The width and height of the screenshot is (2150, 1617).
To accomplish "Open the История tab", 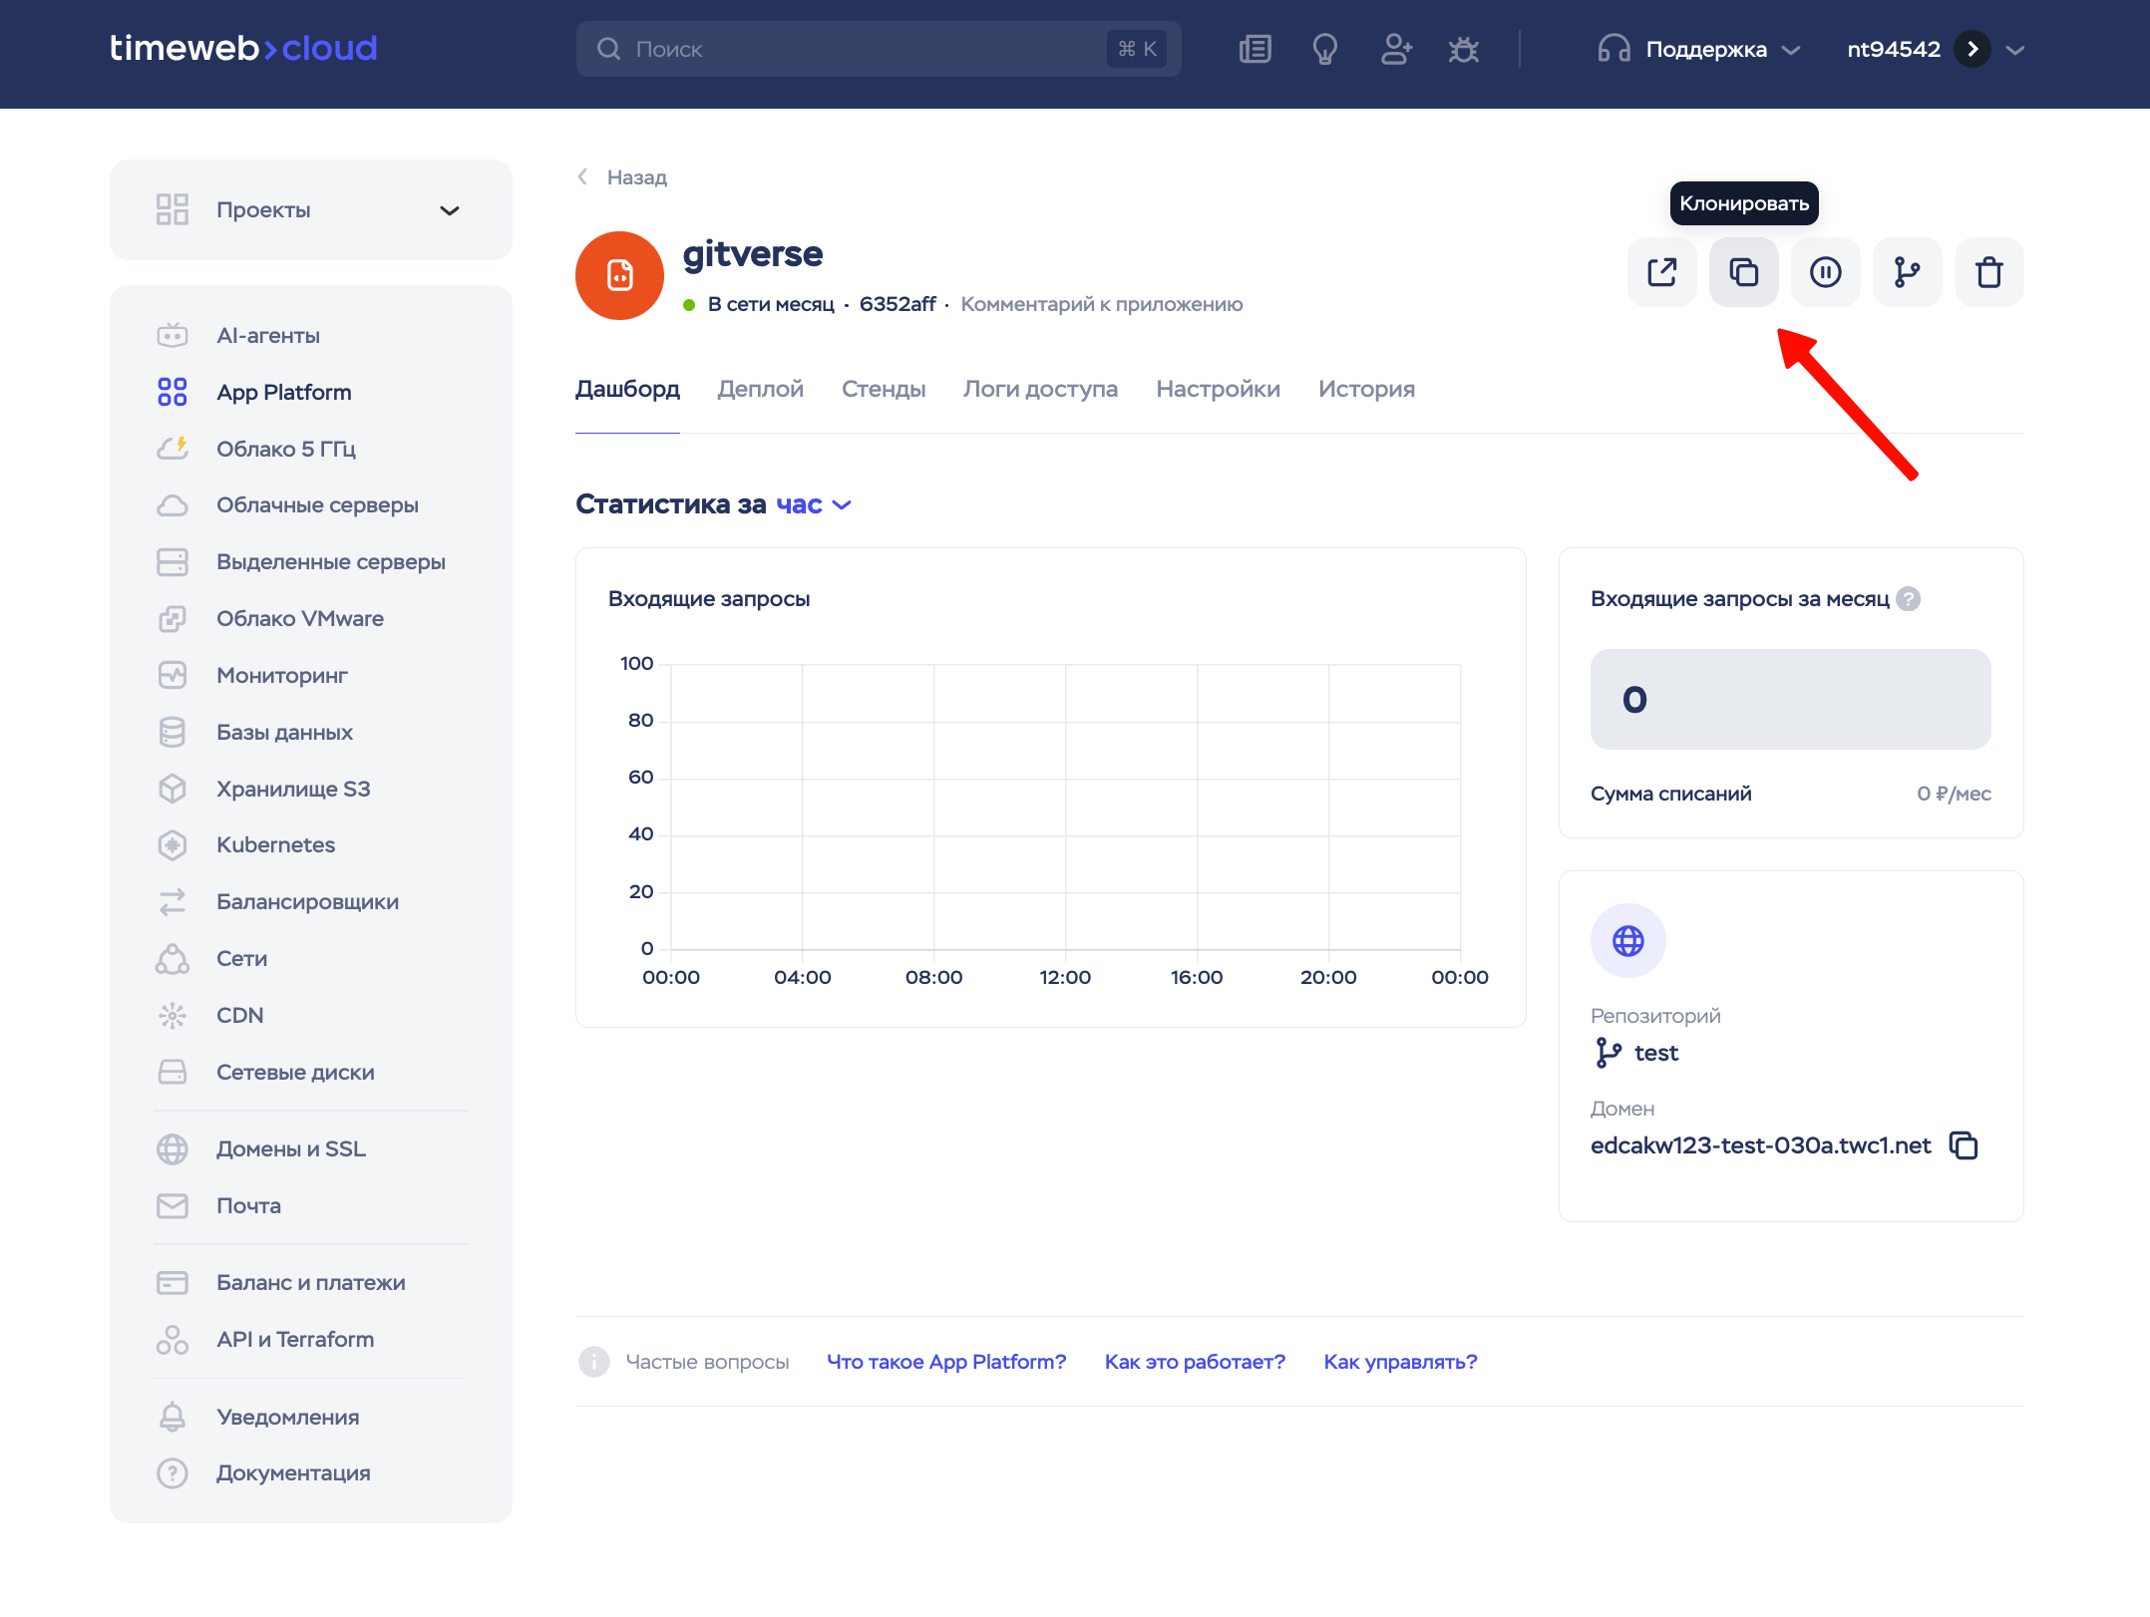I will point(1366,389).
